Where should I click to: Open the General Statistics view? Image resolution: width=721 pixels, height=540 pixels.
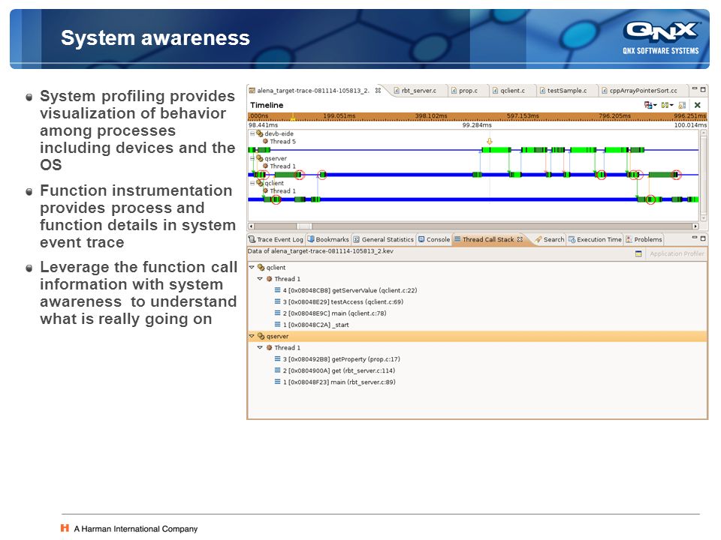[x=384, y=240]
